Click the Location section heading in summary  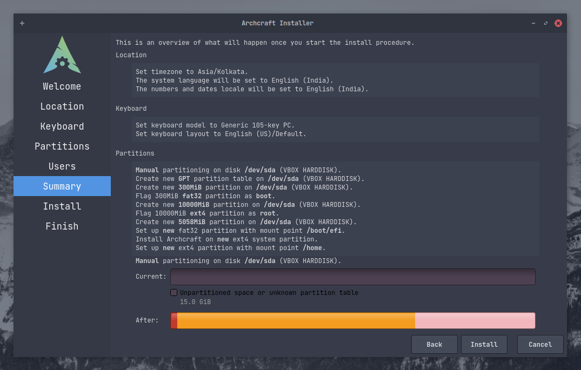click(x=131, y=55)
